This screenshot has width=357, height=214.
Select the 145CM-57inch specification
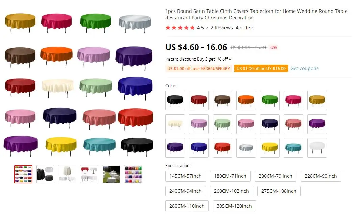point(186,176)
